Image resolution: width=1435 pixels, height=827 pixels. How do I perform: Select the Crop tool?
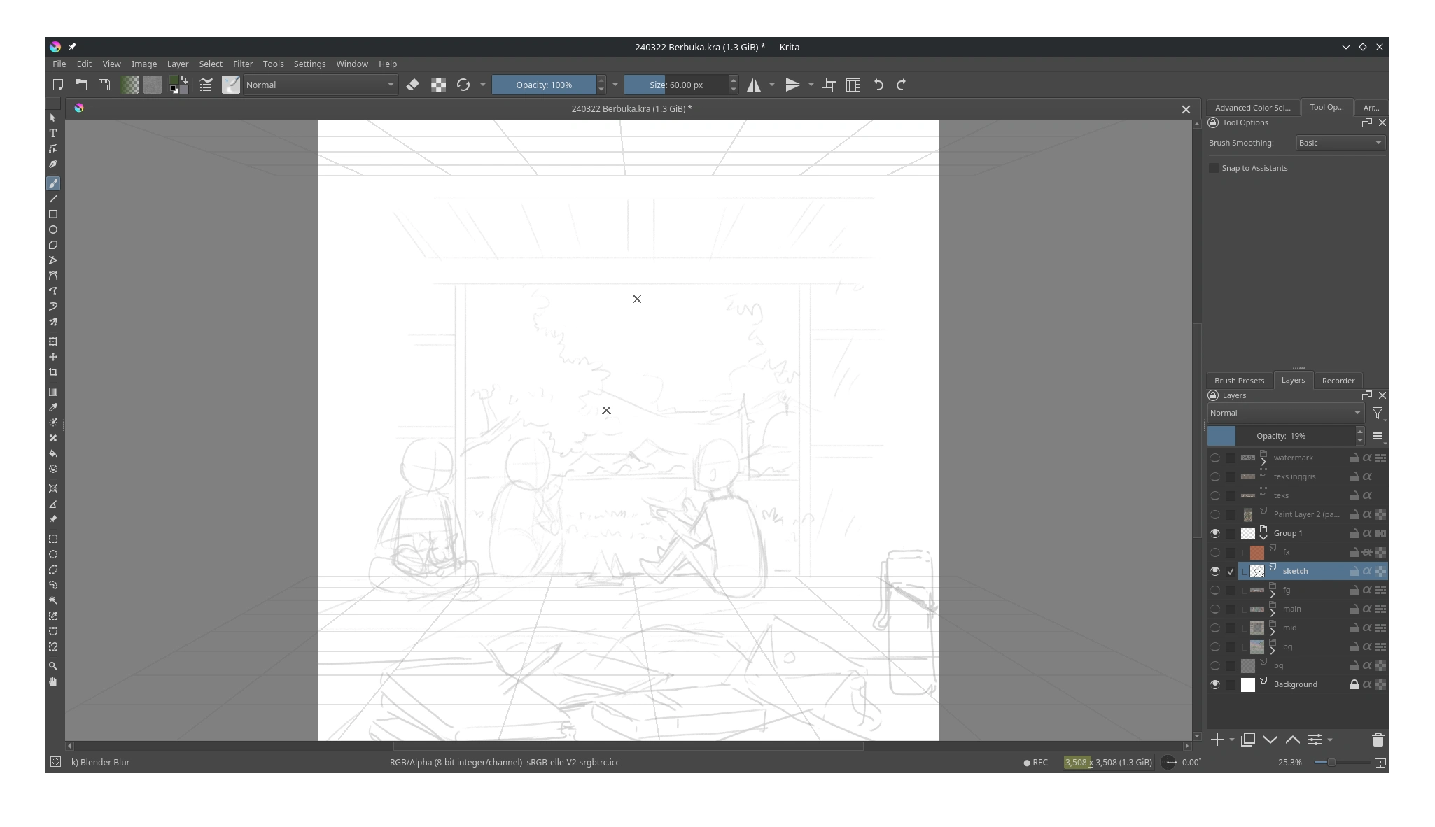[x=53, y=372]
